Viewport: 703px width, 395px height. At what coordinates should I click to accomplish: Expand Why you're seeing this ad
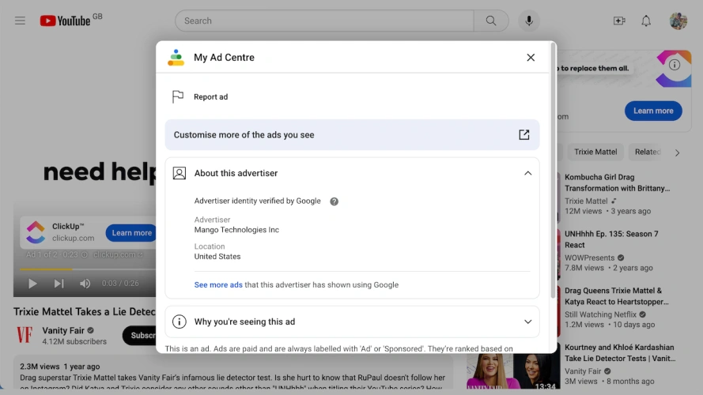point(527,322)
